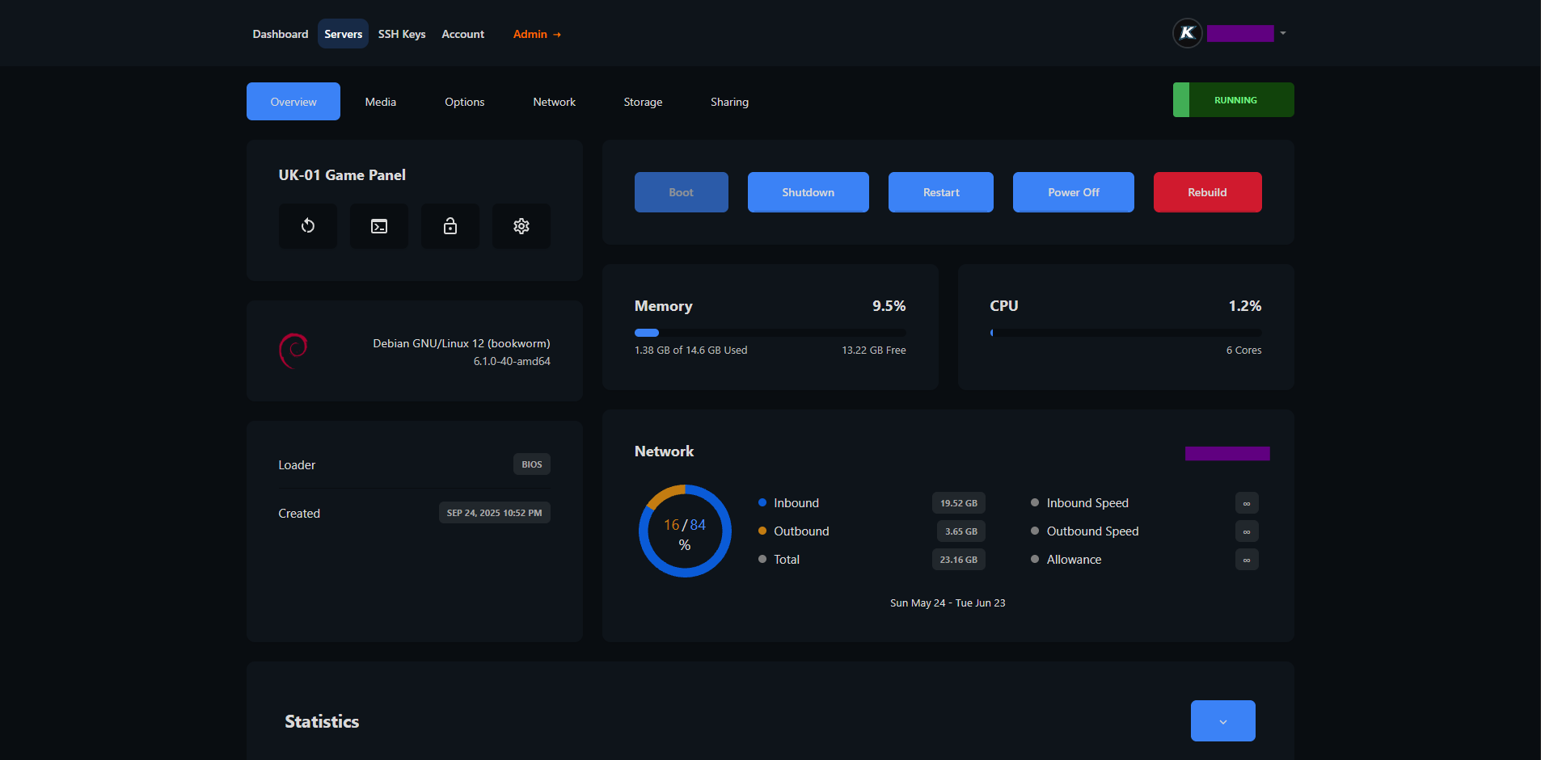Open the Options tab
The width and height of the screenshot is (1541, 760).
pyautogui.click(x=465, y=102)
